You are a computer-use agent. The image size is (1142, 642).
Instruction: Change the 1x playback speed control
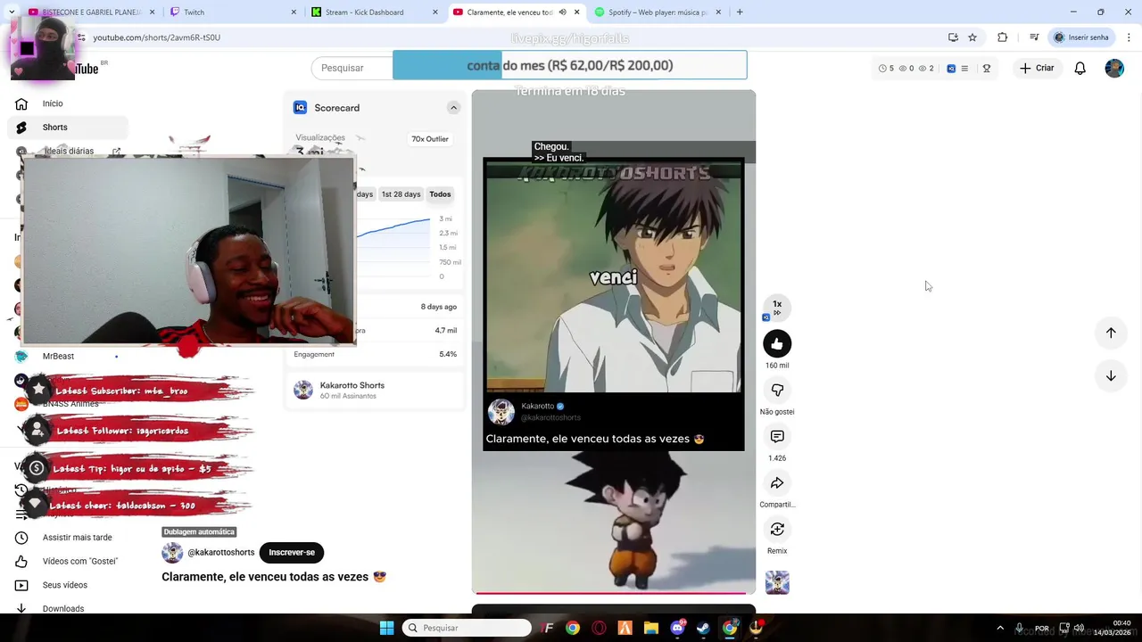pos(777,307)
